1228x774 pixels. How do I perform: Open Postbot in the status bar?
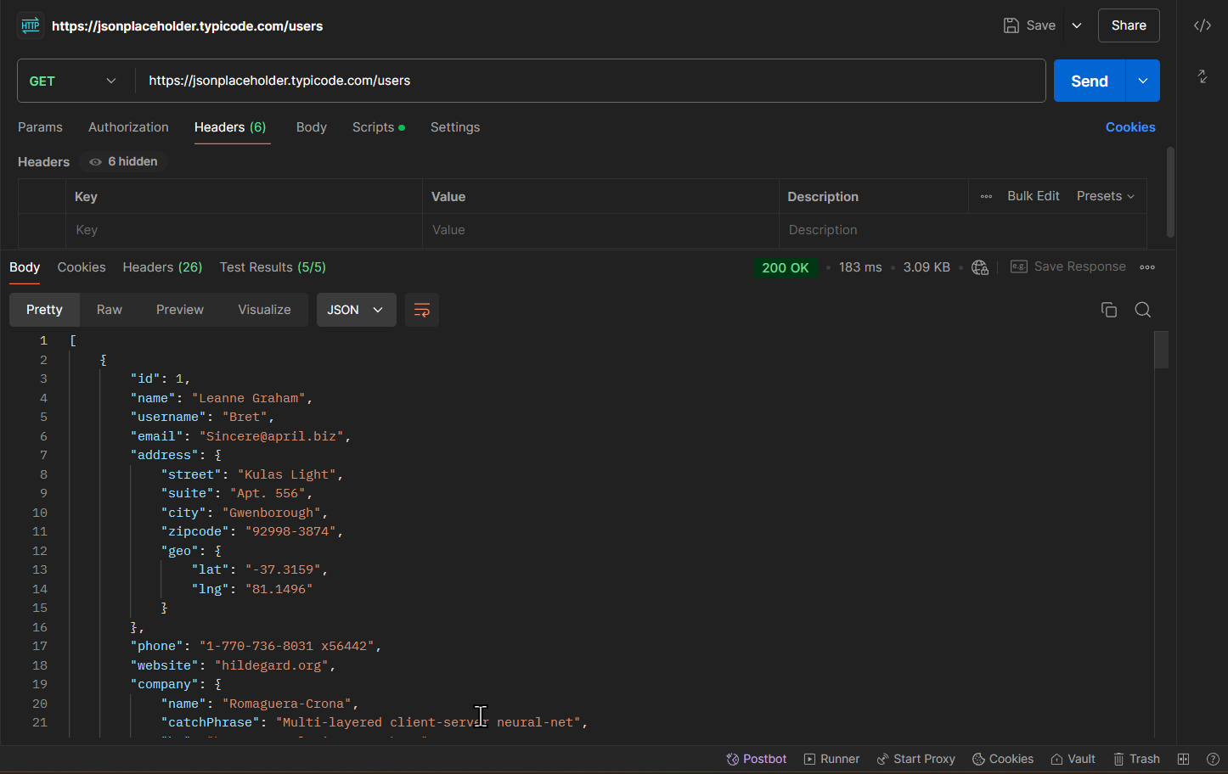tap(757, 759)
